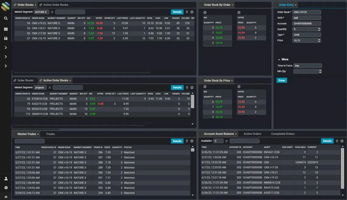Image resolution: width=347 pixels, height=200 pixels.
Task: Click the save icon in left sidebar
Action: [x=6, y=39]
